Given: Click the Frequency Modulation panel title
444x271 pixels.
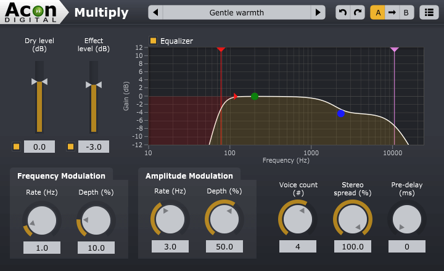Looking at the screenshot, I should tap(61, 176).
